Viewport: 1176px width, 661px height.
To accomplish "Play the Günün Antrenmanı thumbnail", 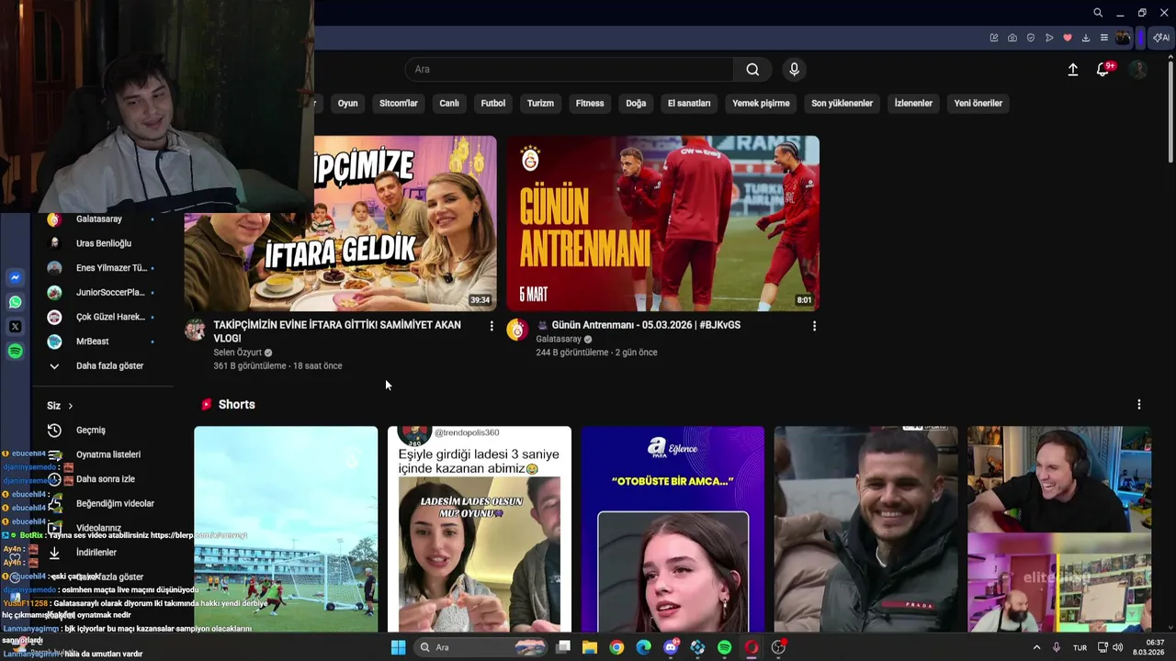I will 662,223.
